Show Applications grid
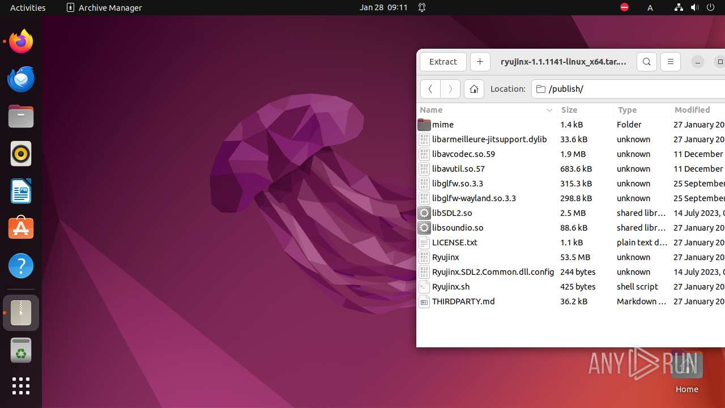The width and height of the screenshot is (725, 408). click(x=21, y=386)
